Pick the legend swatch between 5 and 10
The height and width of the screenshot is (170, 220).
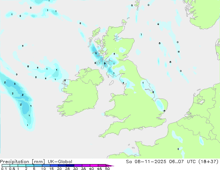tap(38, 165)
